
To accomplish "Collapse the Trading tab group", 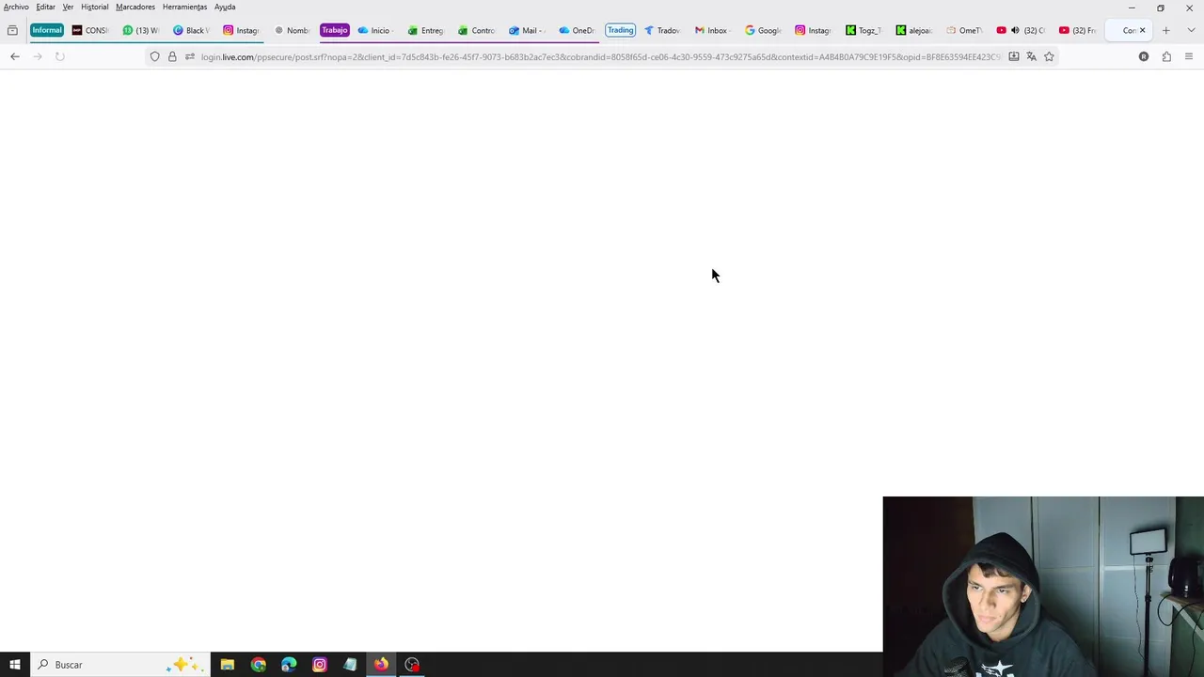I will pos(620,30).
